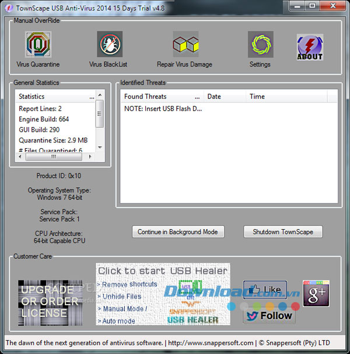Click the 'Product ID: 0x10' label
Viewport: 350px width, 354px height.
click(x=59, y=176)
